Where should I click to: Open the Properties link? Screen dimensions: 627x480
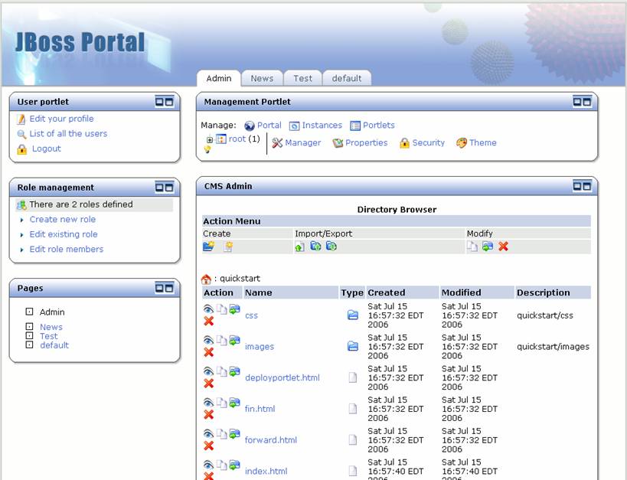(366, 143)
